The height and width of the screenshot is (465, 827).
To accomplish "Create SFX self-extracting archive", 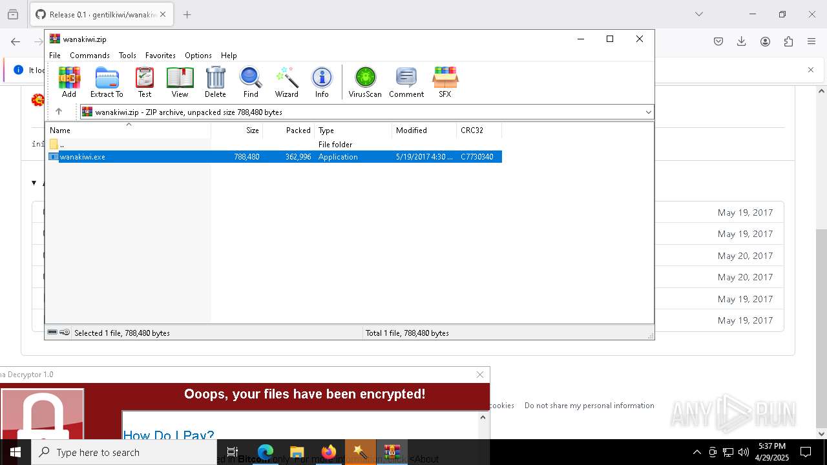I will (x=445, y=82).
